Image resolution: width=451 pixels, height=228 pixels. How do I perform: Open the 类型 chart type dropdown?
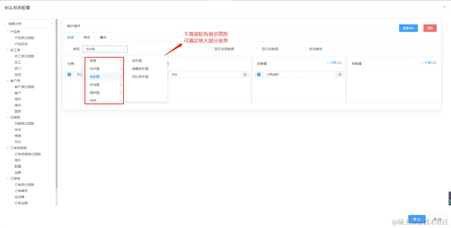105,49
